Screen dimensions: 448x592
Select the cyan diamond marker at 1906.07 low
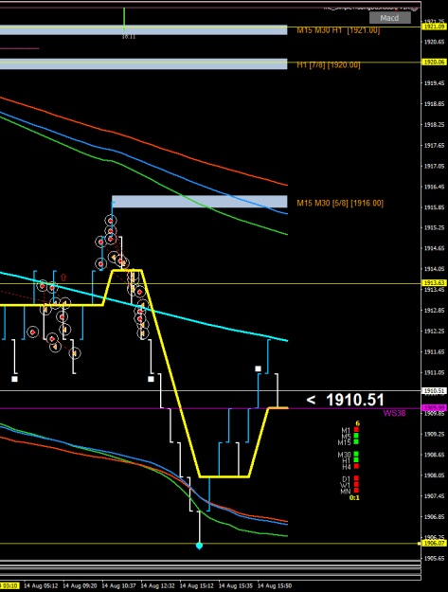[199, 546]
